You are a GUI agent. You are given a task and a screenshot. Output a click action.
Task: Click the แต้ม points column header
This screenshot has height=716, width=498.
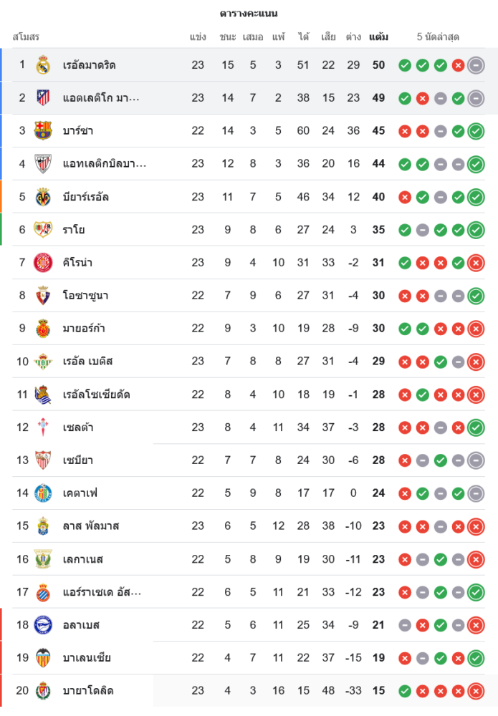[x=378, y=37]
